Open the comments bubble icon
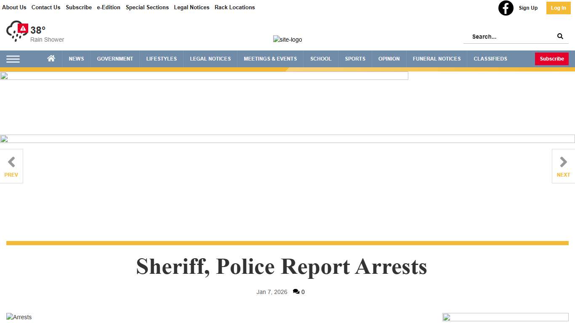This screenshot has height=323, width=575. coord(296,291)
